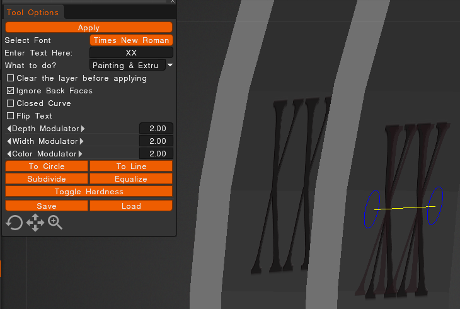Image resolution: width=460 pixels, height=309 pixels.
Task: Open the Times New Roman font selector
Action: (x=131, y=40)
